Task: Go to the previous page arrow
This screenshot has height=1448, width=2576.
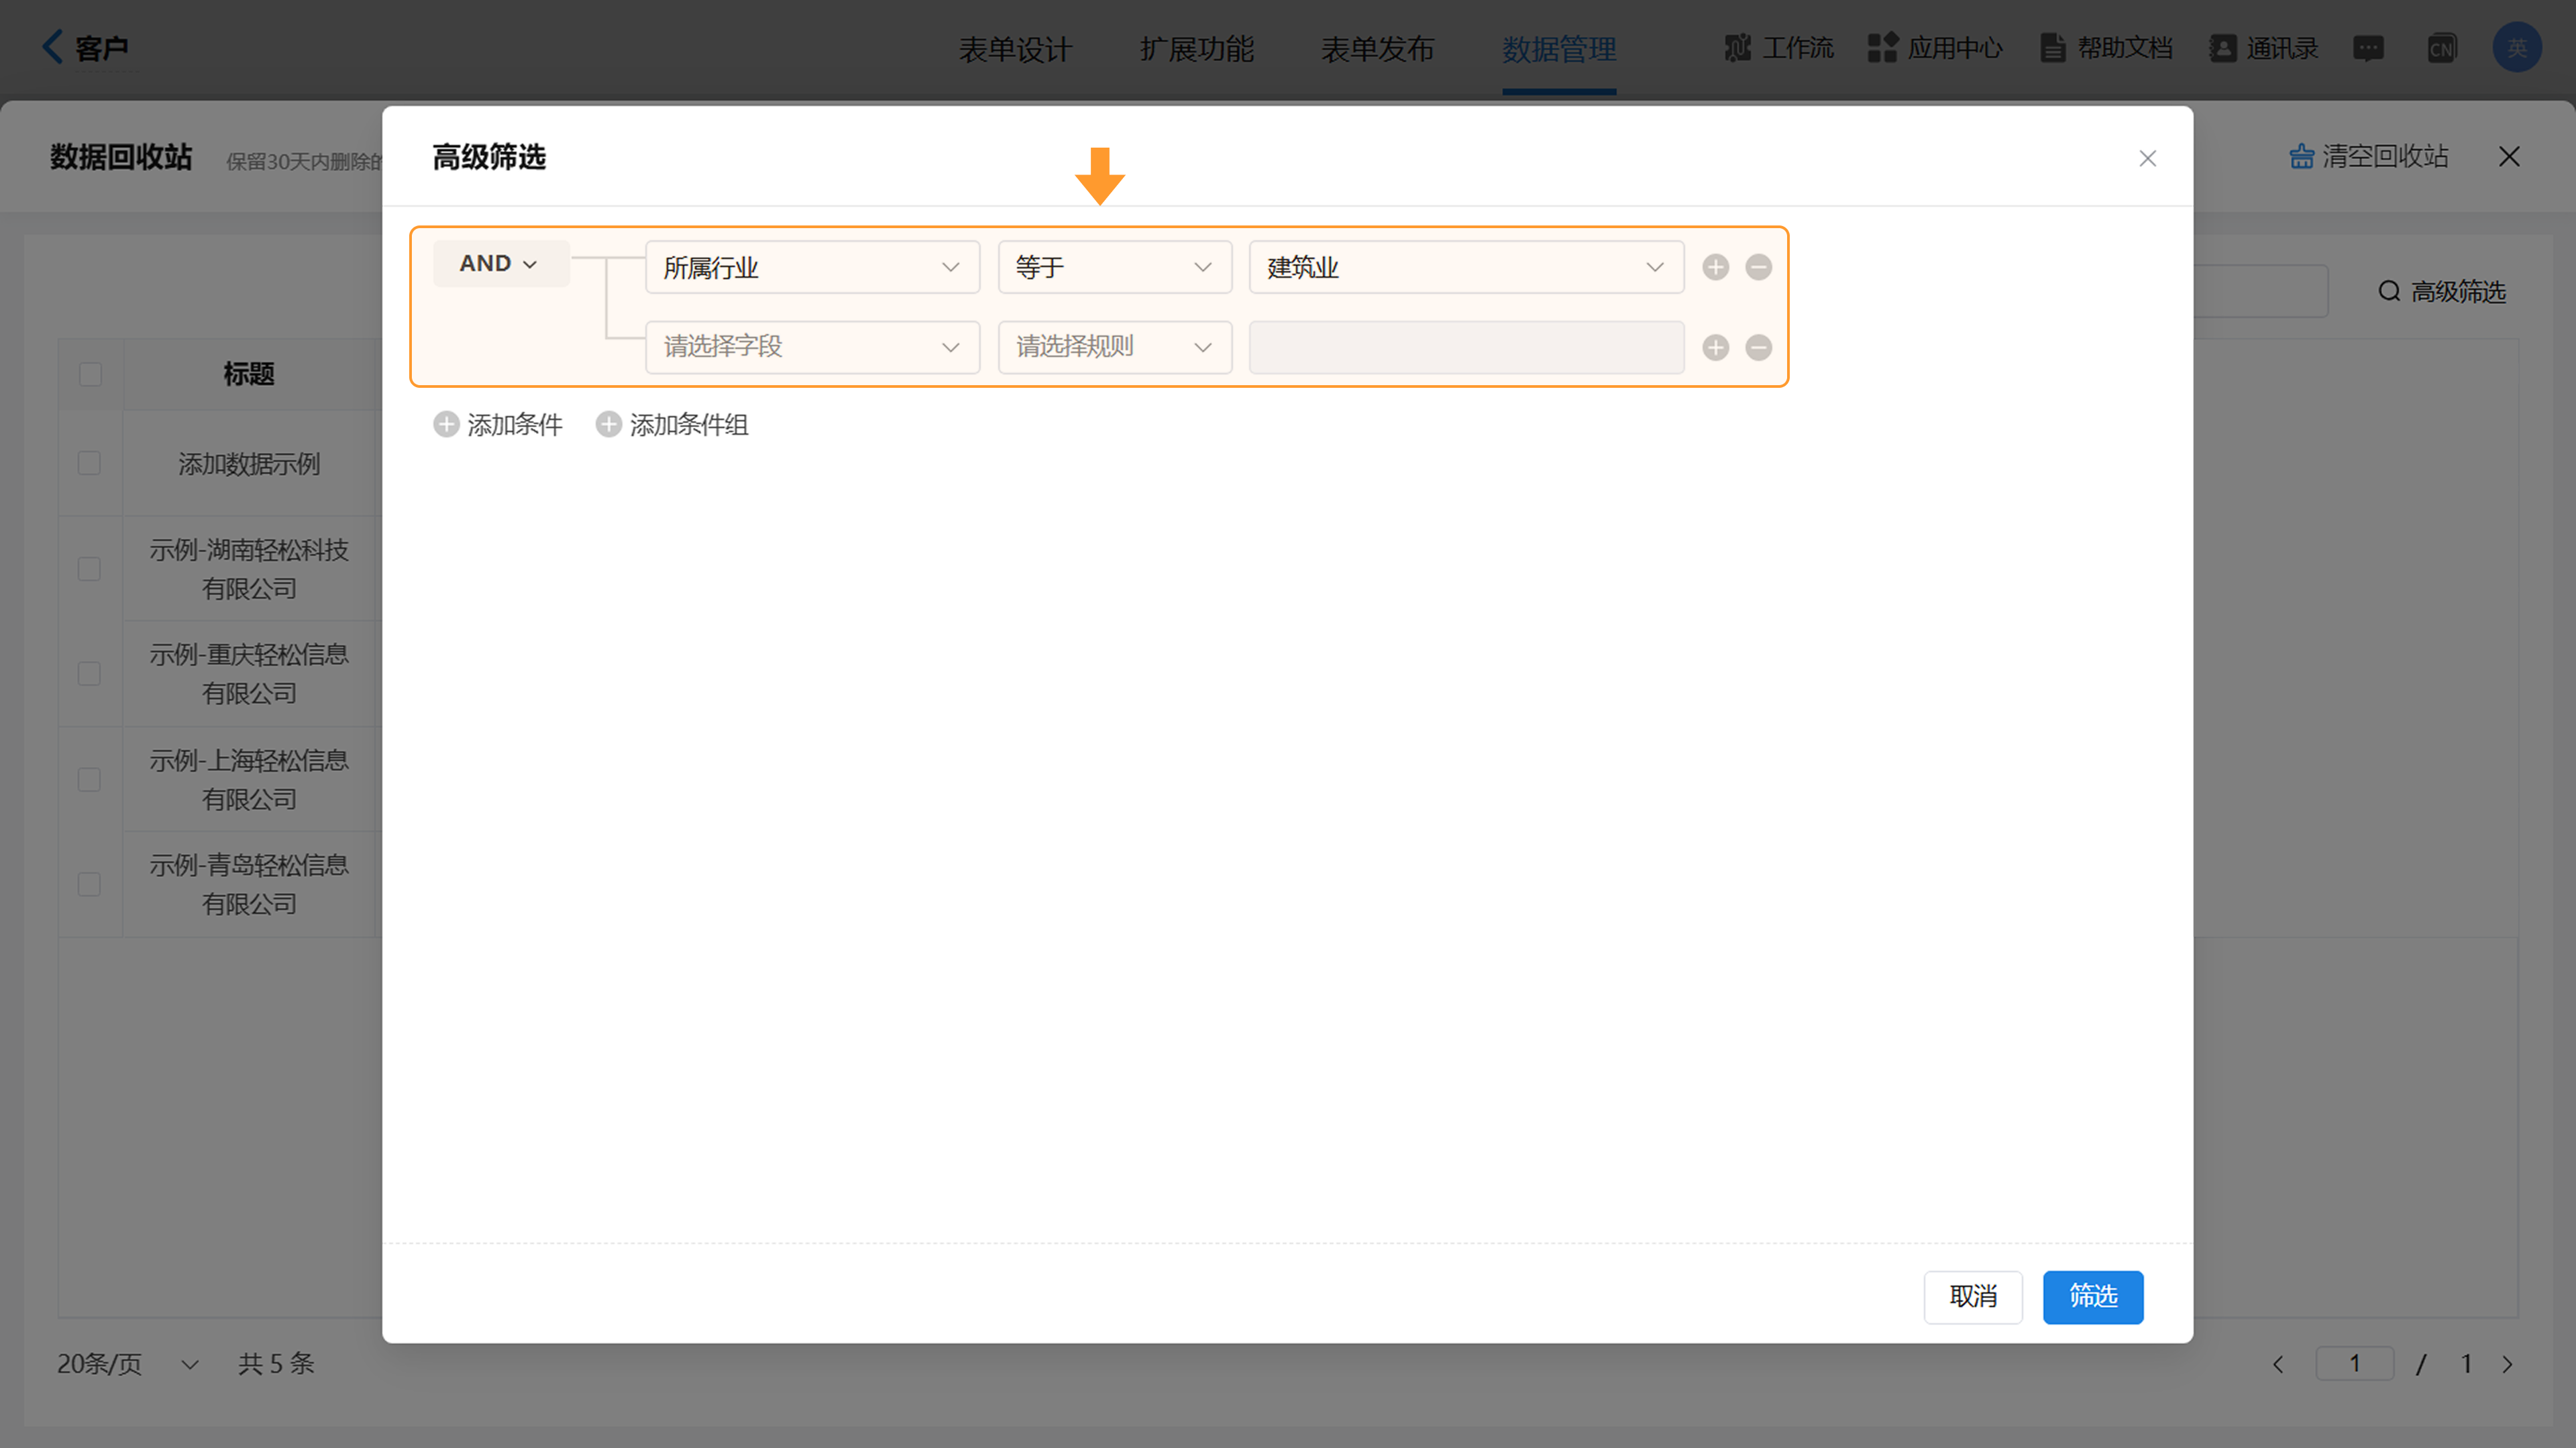Action: click(2277, 1364)
